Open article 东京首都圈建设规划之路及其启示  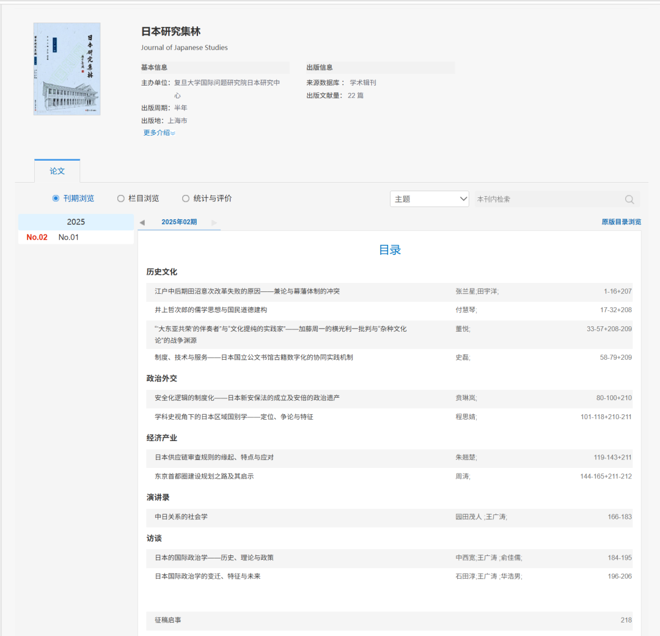click(x=204, y=476)
